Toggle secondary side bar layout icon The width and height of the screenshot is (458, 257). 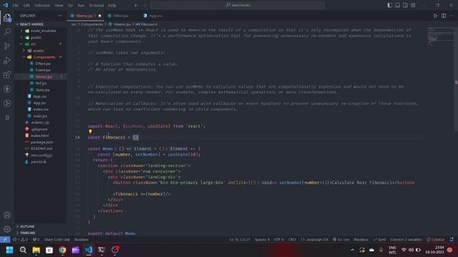pos(405,5)
